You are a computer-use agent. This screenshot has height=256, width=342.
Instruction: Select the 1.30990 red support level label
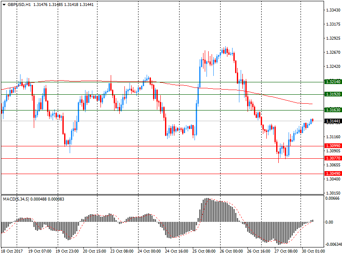(x=333, y=146)
